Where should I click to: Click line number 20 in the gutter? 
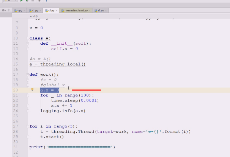pyautogui.click(x=16, y=90)
